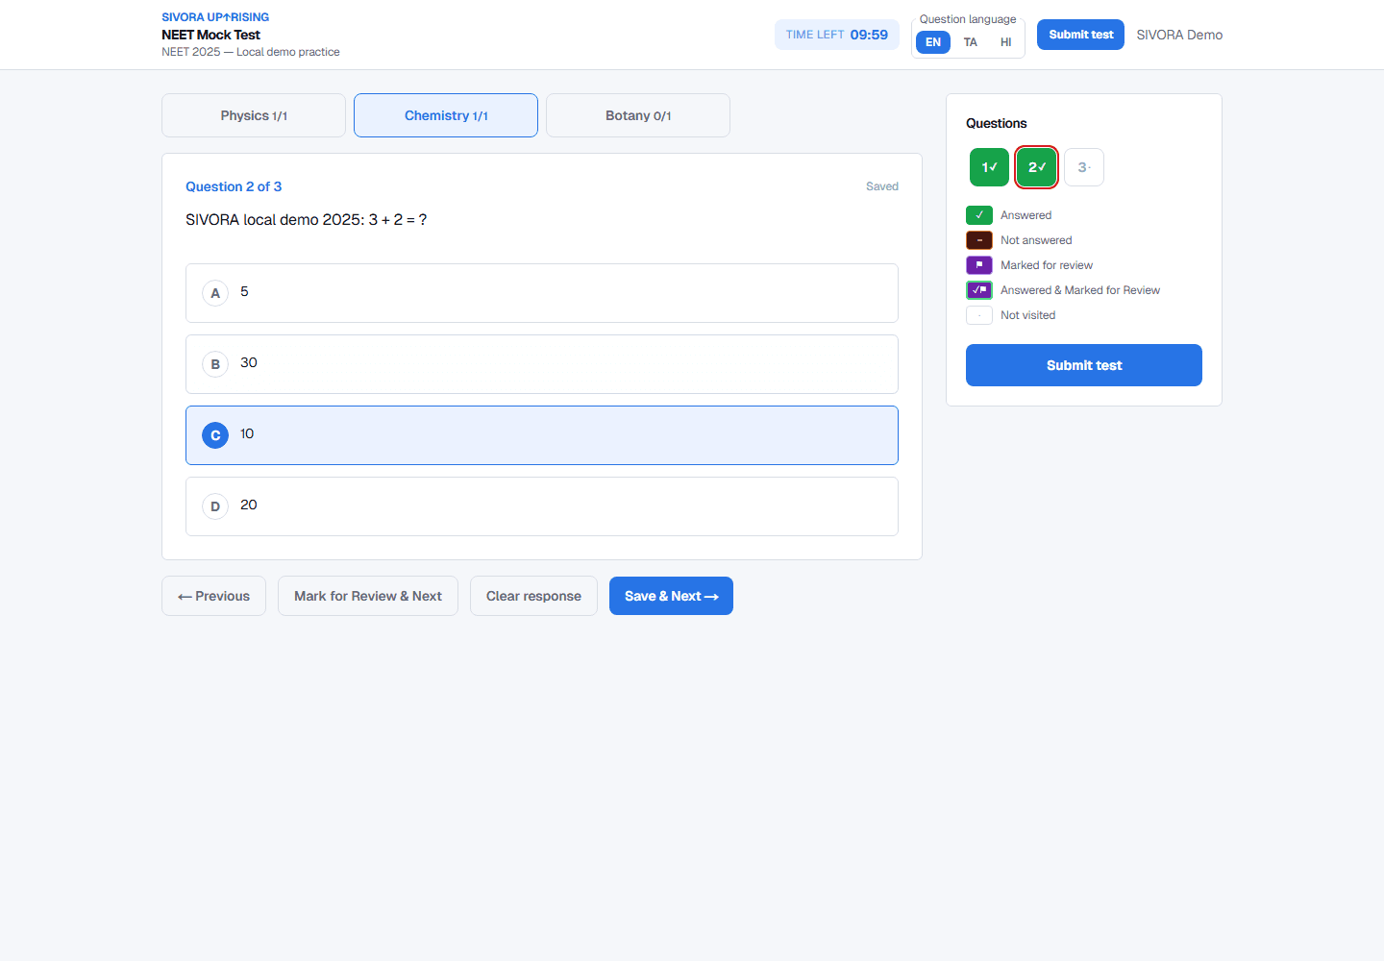Viewport: 1384px width, 961px height.
Task: Go to question 2 in the palette
Action: point(1037,167)
